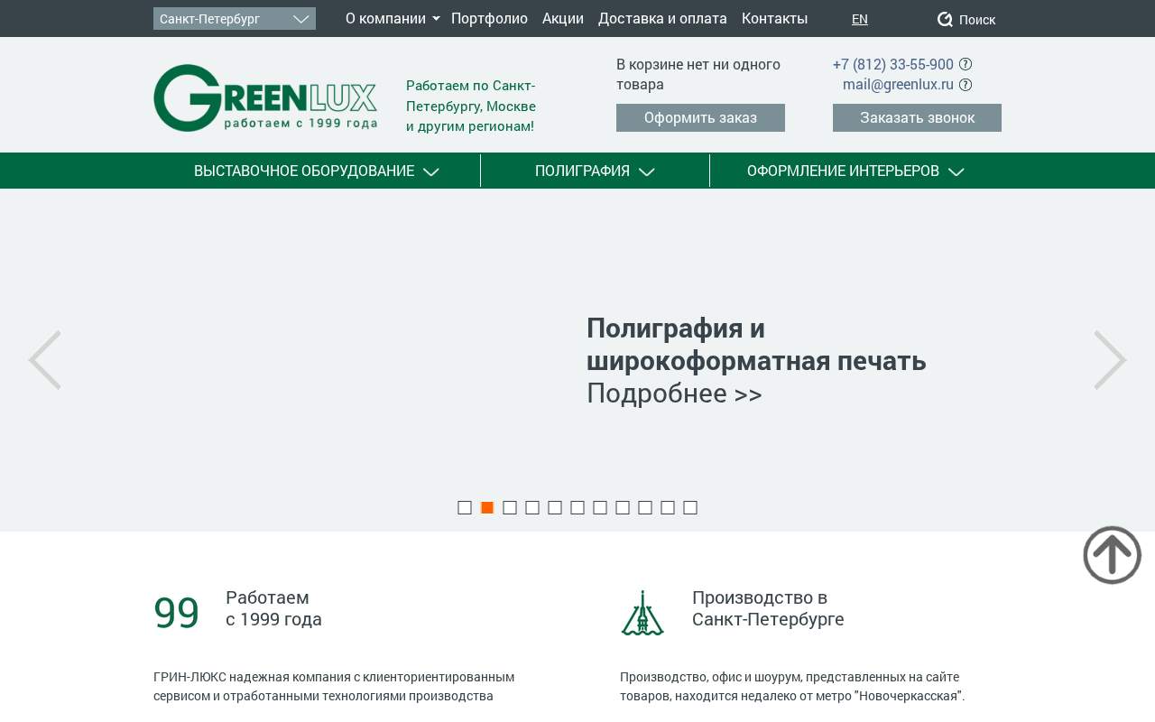Click the Поиск search label

(x=977, y=20)
